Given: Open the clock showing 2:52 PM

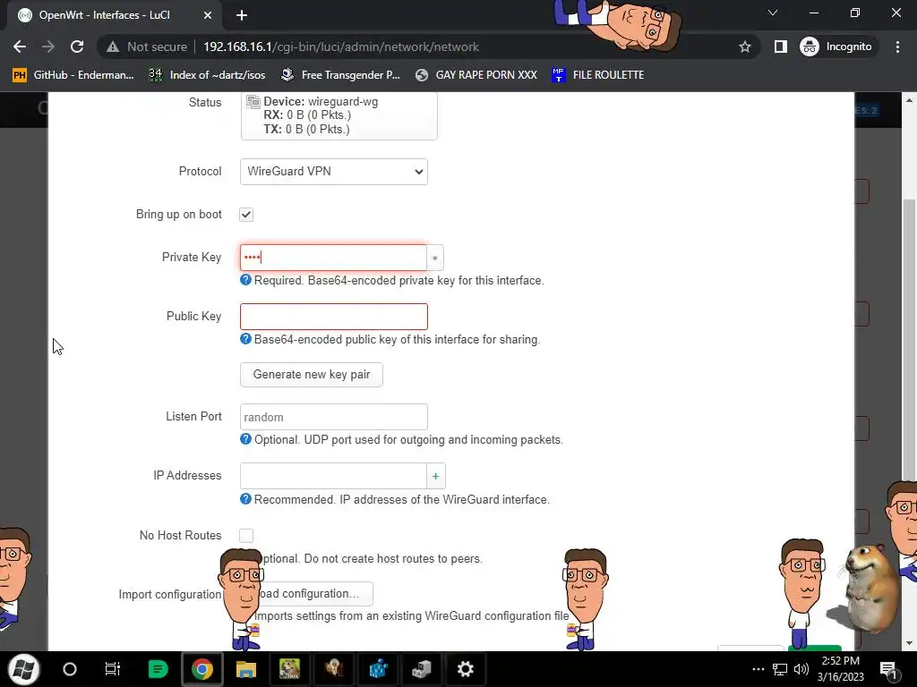Looking at the screenshot, I should pyautogui.click(x=841, y=669).
